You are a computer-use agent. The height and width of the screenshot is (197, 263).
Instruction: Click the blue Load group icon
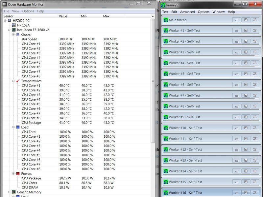point(18,127)
